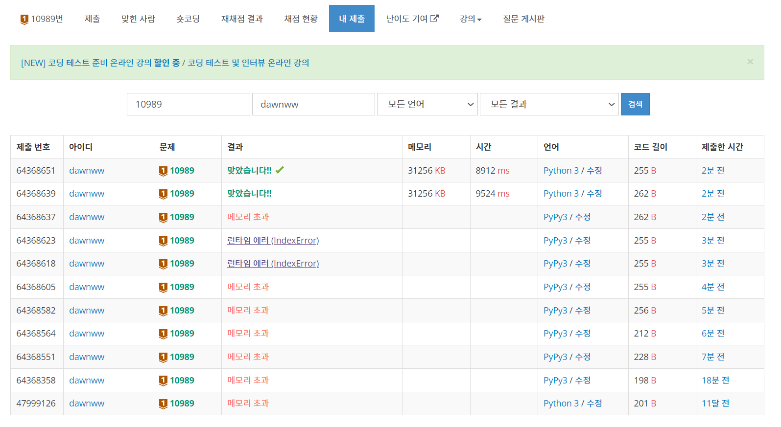Open the Python 3 source link in row 64368651

561,171
